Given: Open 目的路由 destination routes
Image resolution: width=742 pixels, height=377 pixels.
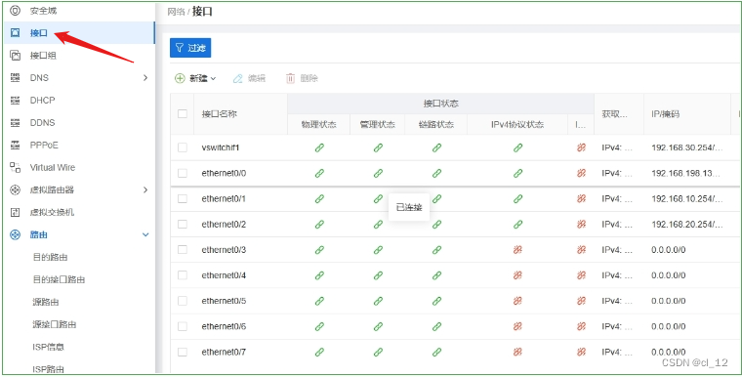Looking at the screenshot, I should 50,257.
